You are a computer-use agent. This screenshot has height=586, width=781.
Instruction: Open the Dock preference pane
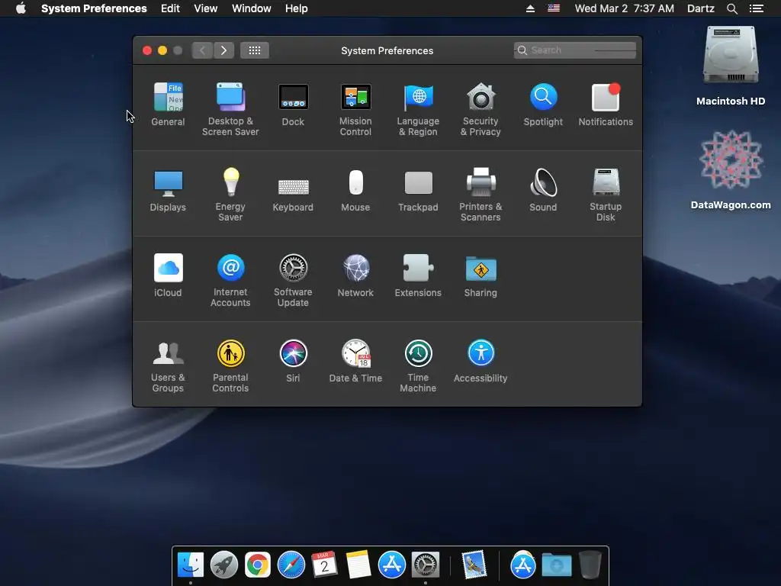click(293, 104)
